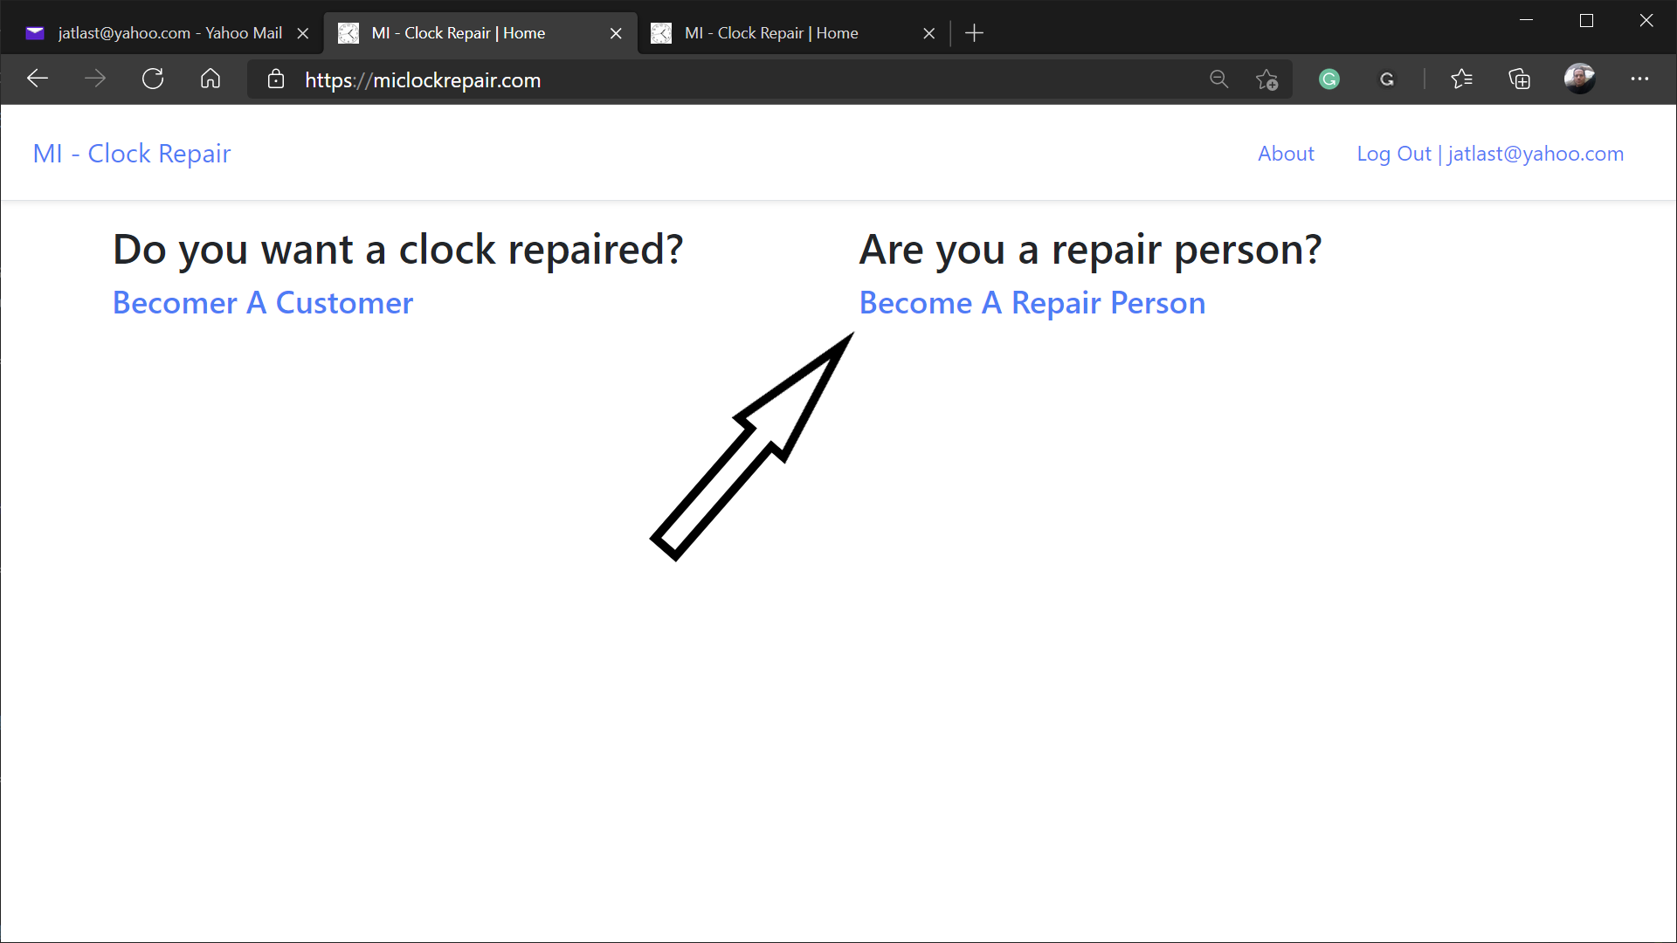Click Log Out button

click(1394, 153)
